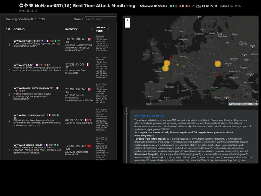
Task: Click Swiss flag beside IP 128.65.195.134
Action: (x=89, y=146)
